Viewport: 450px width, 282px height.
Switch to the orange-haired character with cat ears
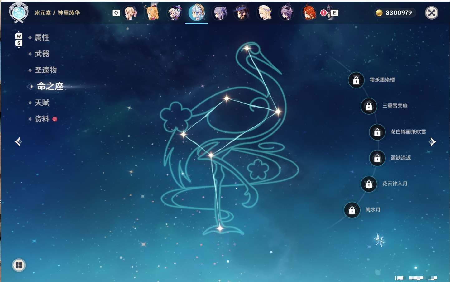click(x=152, y=13)
